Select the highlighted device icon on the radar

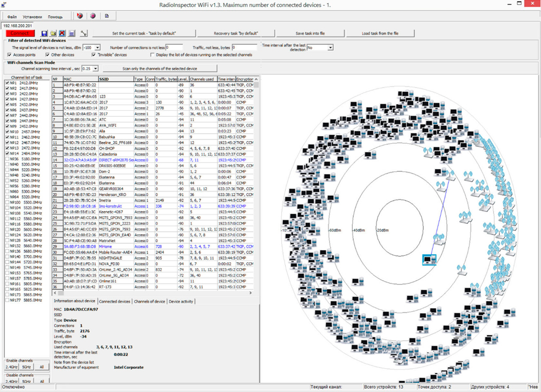pos(429,260)
